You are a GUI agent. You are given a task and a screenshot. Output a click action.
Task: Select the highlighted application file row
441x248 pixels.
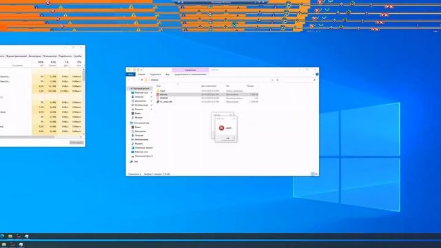coord(207,94)
